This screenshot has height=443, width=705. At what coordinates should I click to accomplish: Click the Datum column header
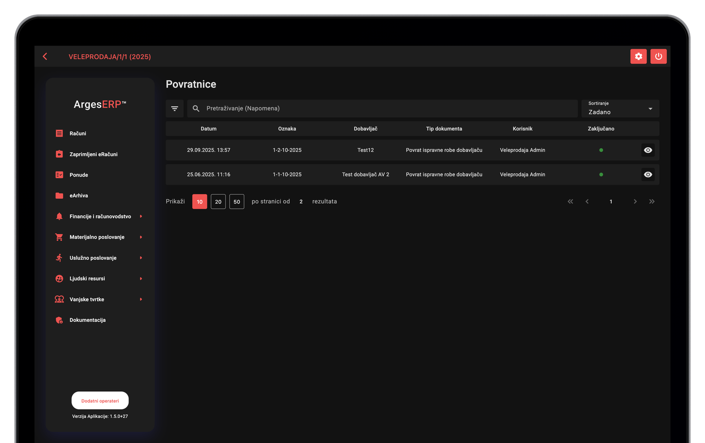(x=208, y=129)
